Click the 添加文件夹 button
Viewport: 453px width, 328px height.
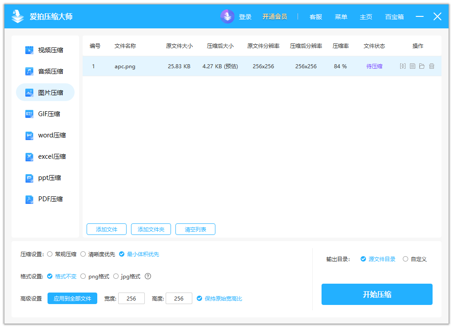(151, 230)
